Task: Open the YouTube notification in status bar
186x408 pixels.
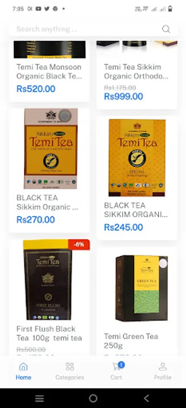Action: pyautogui.click(x=38, y=9)
